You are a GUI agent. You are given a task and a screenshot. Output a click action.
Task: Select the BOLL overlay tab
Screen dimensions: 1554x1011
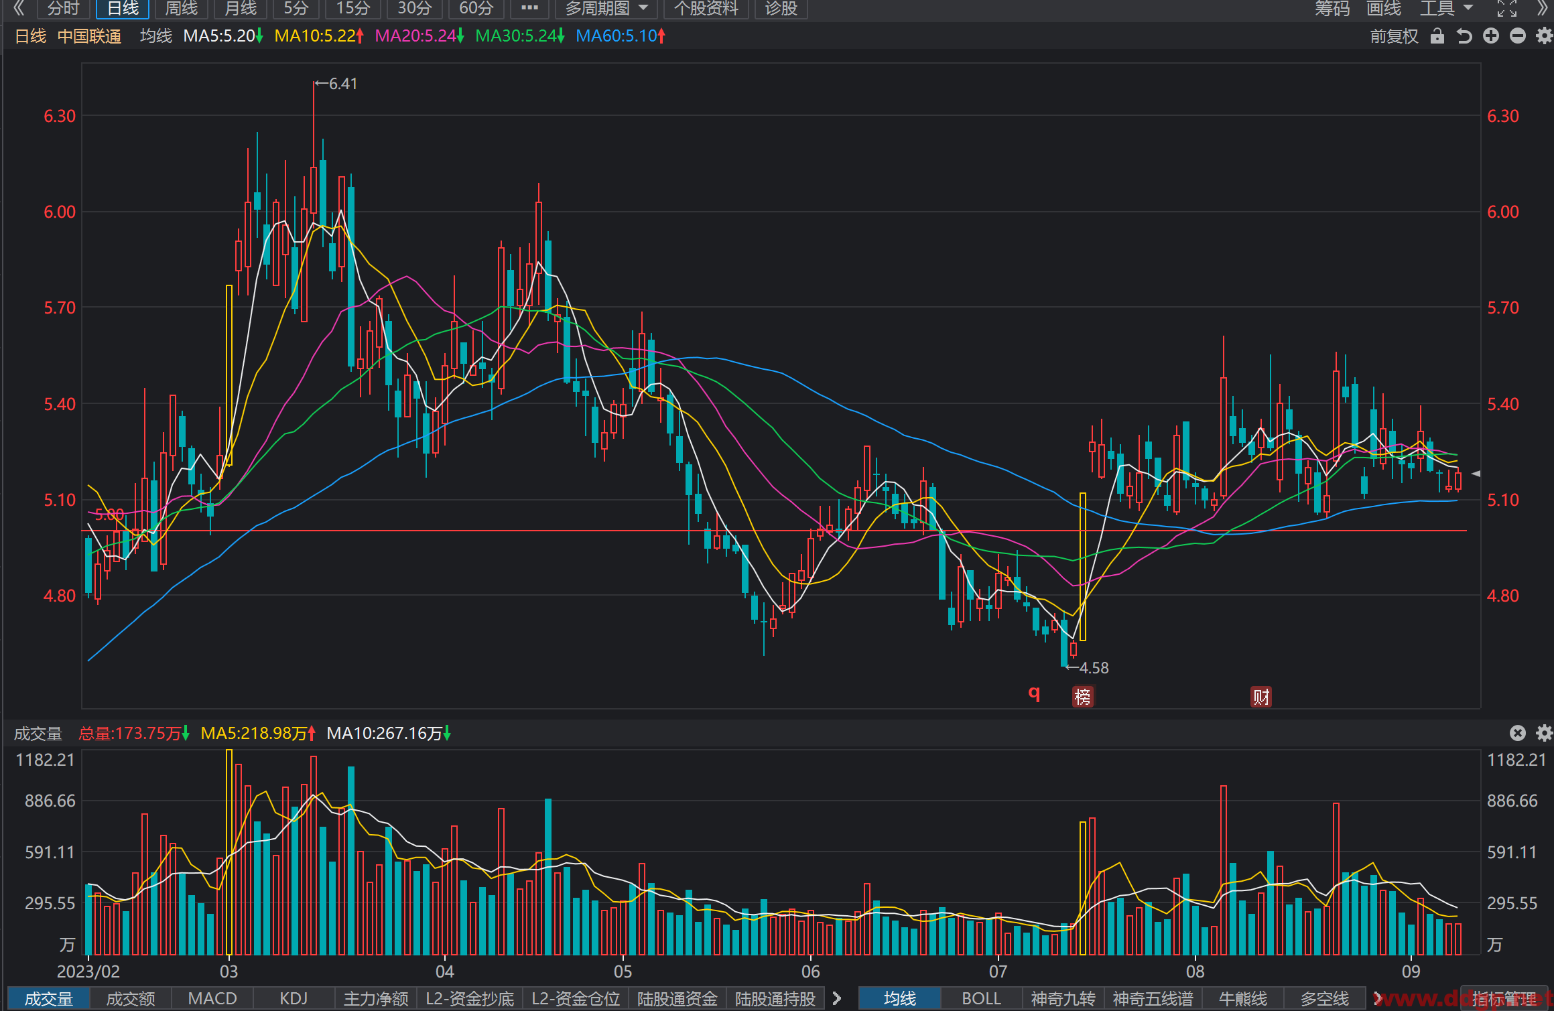click(x=981, y=999)
